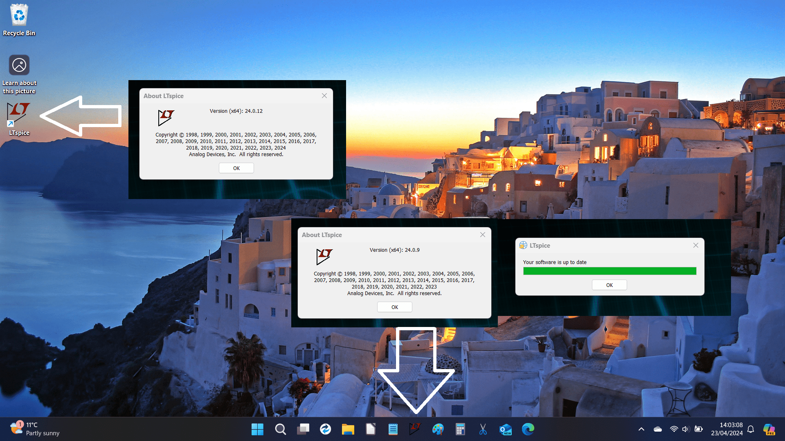Click OK in About LTspice 24.0.12 dialog
Image resolution: width=785 pixels, height=441 pixels.
(x=236, y=168)
